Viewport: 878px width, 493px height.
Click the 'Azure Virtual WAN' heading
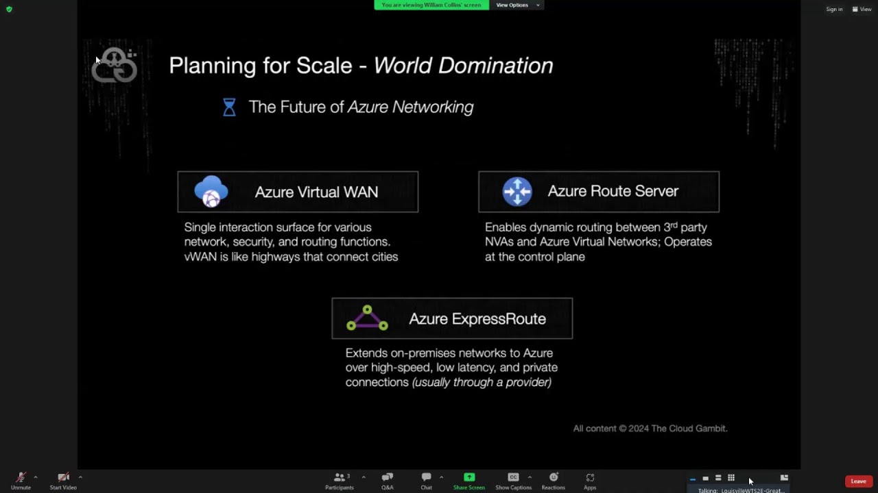(316, 192)
